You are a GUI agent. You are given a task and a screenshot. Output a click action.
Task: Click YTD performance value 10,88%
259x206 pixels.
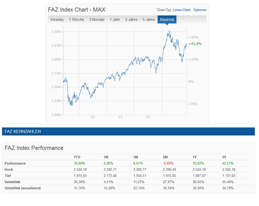(x=79, y=163)
